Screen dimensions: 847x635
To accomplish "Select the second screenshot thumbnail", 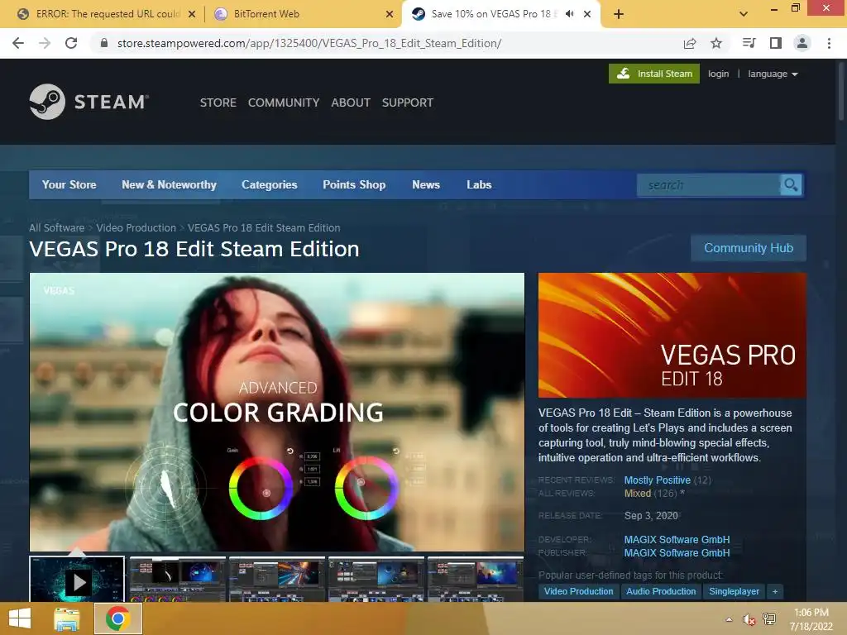I will tap(178, 579).
